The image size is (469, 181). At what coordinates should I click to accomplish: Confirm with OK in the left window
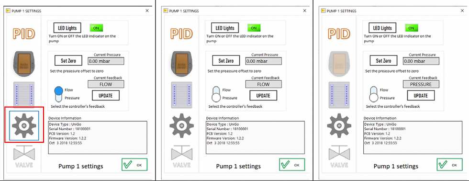pyautogui.click(x=134, y=165)
